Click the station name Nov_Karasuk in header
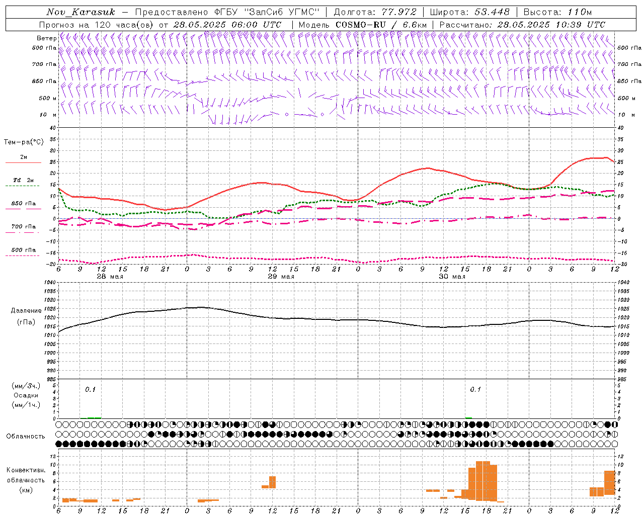644x515 pixels. (80, 12)
